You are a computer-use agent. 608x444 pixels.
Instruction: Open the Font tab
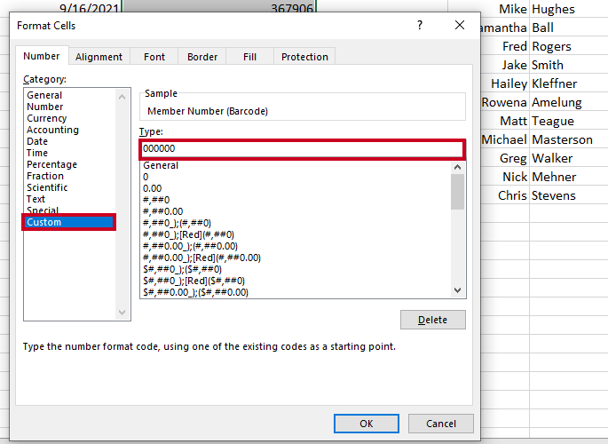[x=154, y=57]
